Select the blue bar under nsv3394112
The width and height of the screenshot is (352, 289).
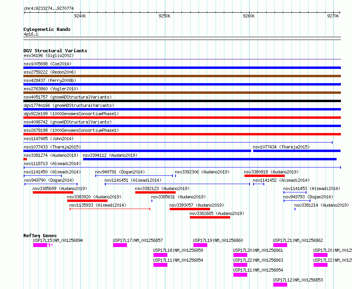(210, 159)
